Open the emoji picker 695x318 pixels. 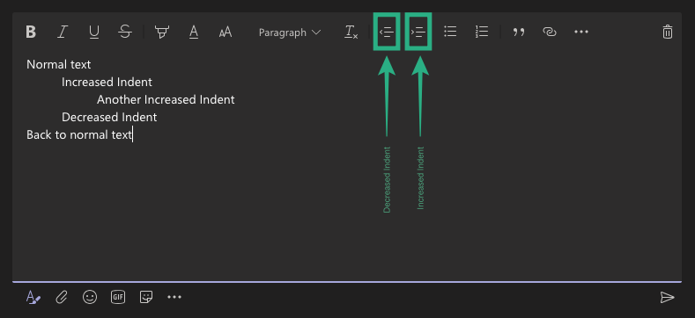point(90,297)
